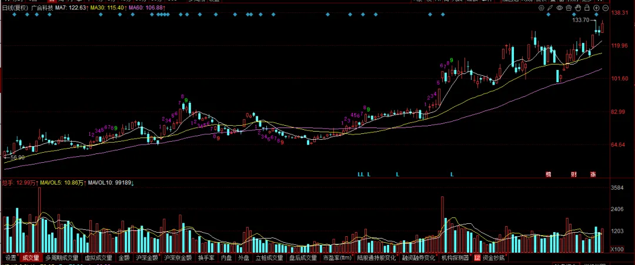Click the MA30: 115.40 indicator label
The height and width of the screenshot is (265, 635).
(x=108, y=8)
